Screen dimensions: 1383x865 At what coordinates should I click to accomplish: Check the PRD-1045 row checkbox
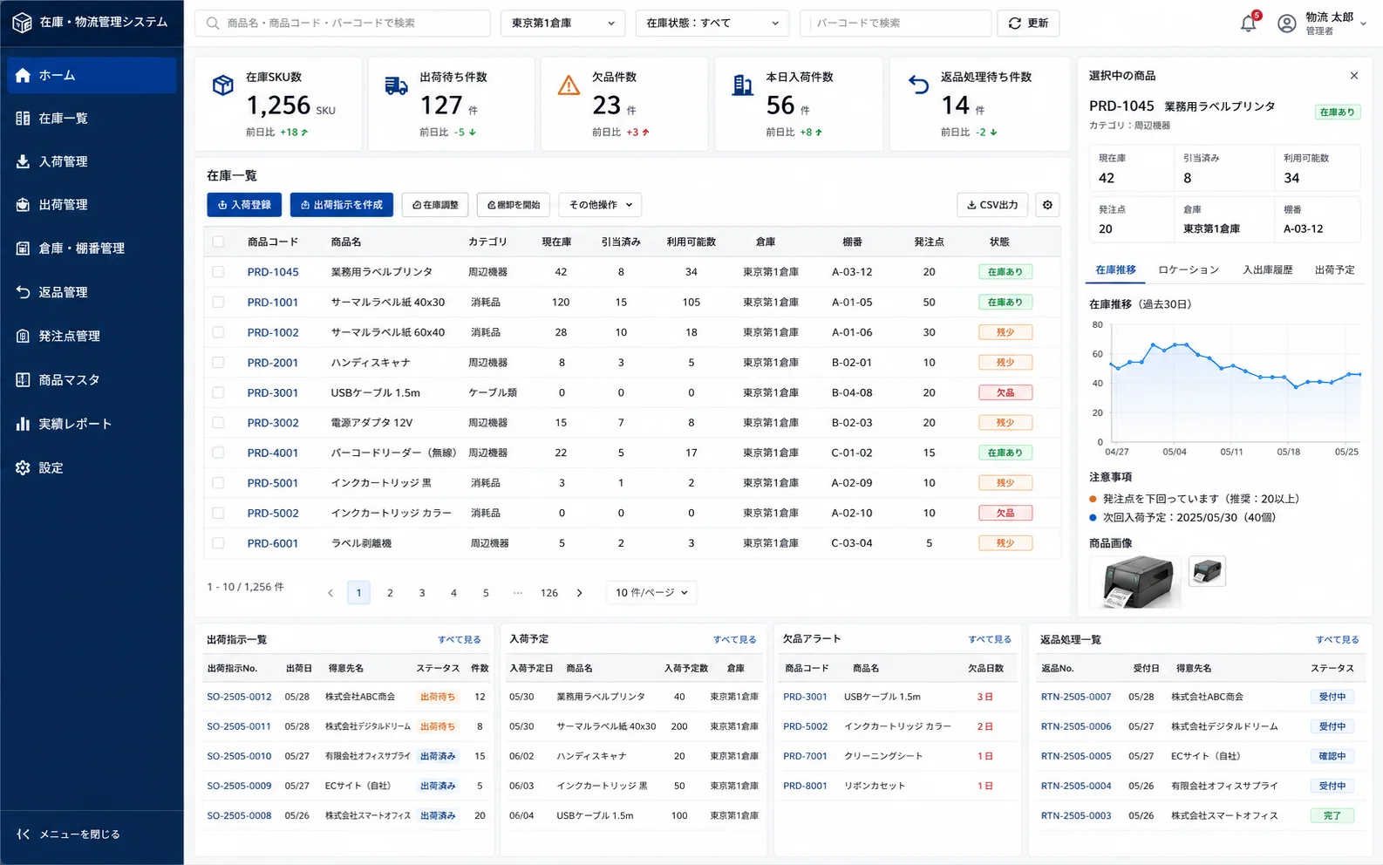coord(218,272)
